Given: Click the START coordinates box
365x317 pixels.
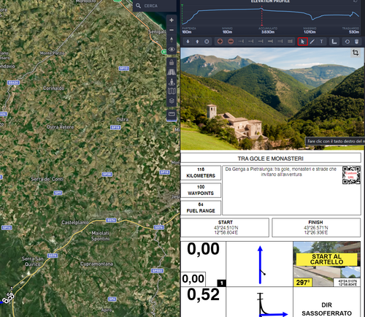Looking at the screenshot, I should (225, 227).
